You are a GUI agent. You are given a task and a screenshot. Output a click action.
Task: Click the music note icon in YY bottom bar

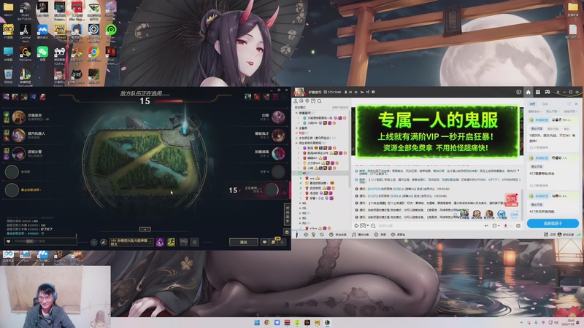tap(354, 235)
